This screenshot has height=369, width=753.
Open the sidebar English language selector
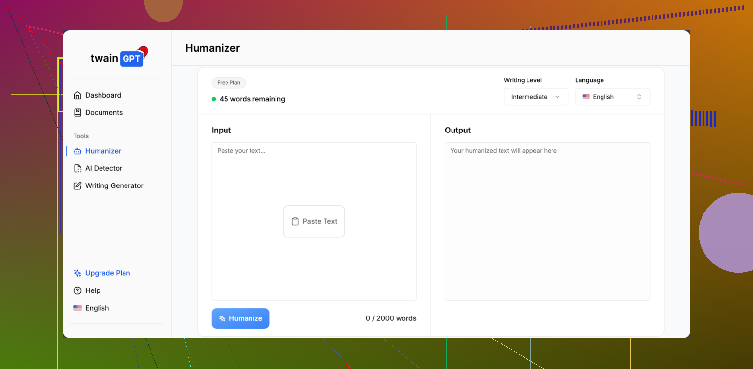(x=91, y=308)
